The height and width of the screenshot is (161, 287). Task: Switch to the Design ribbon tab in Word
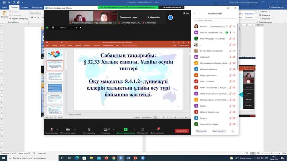[37, 7]
